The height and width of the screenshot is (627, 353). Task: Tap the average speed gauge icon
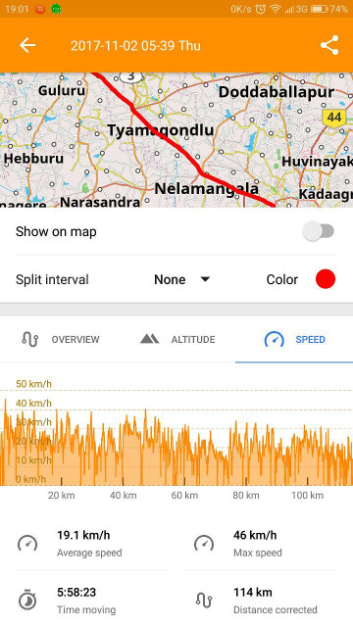pos(27,544)
